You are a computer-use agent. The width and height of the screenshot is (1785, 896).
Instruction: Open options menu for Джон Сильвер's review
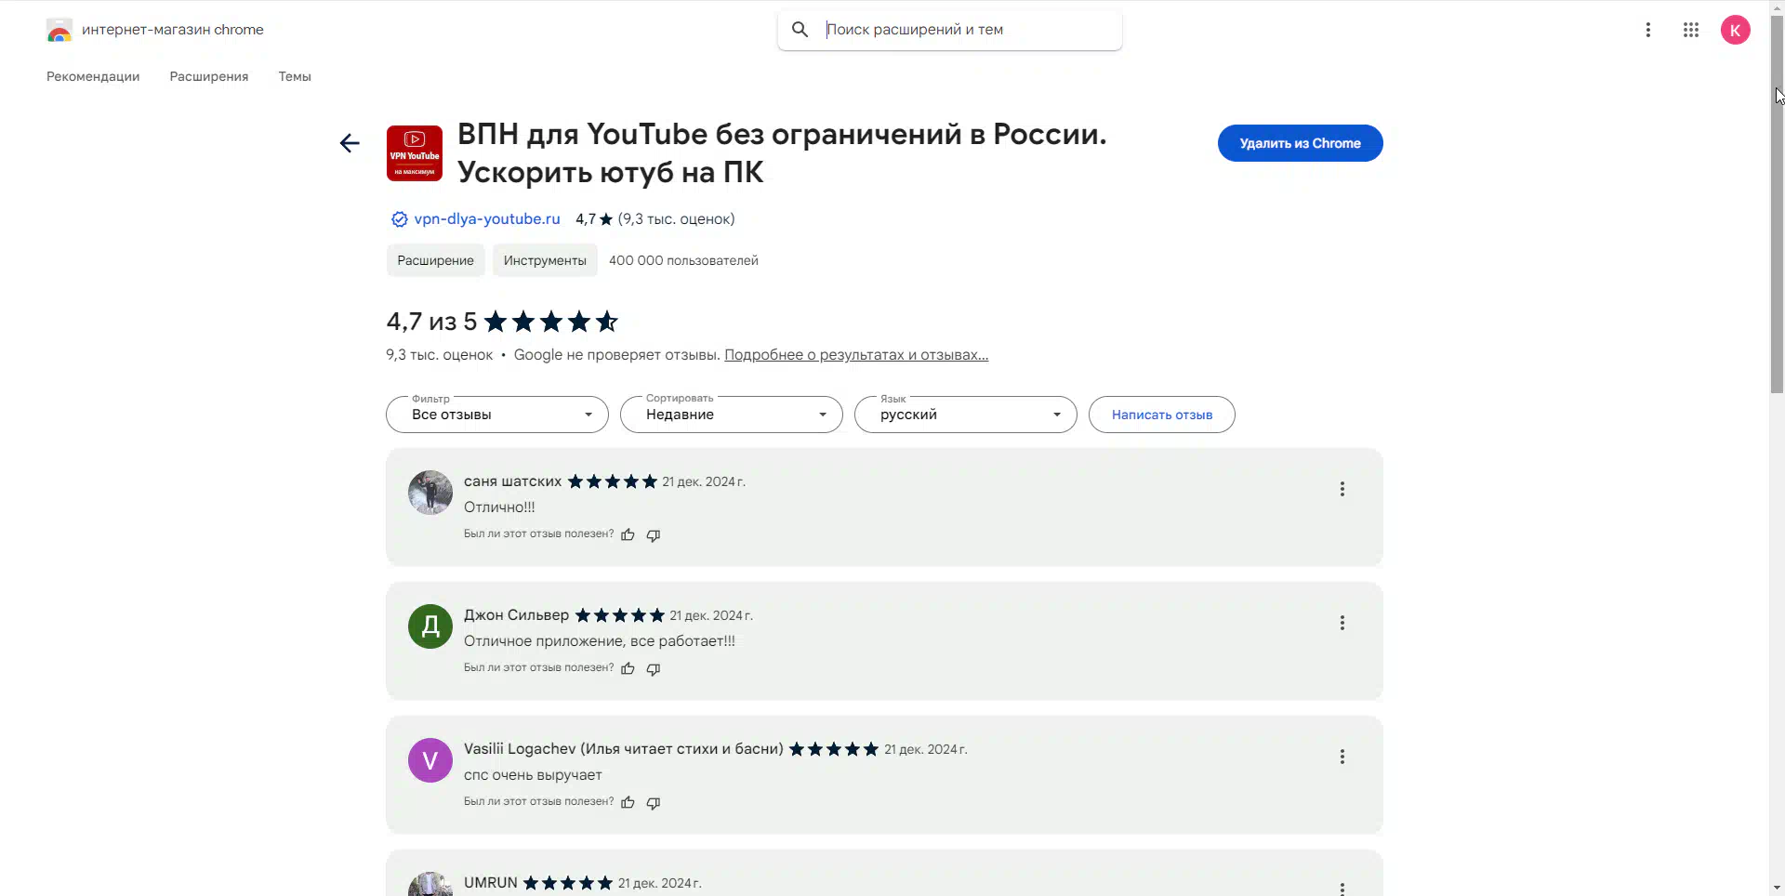[1342, 623]
